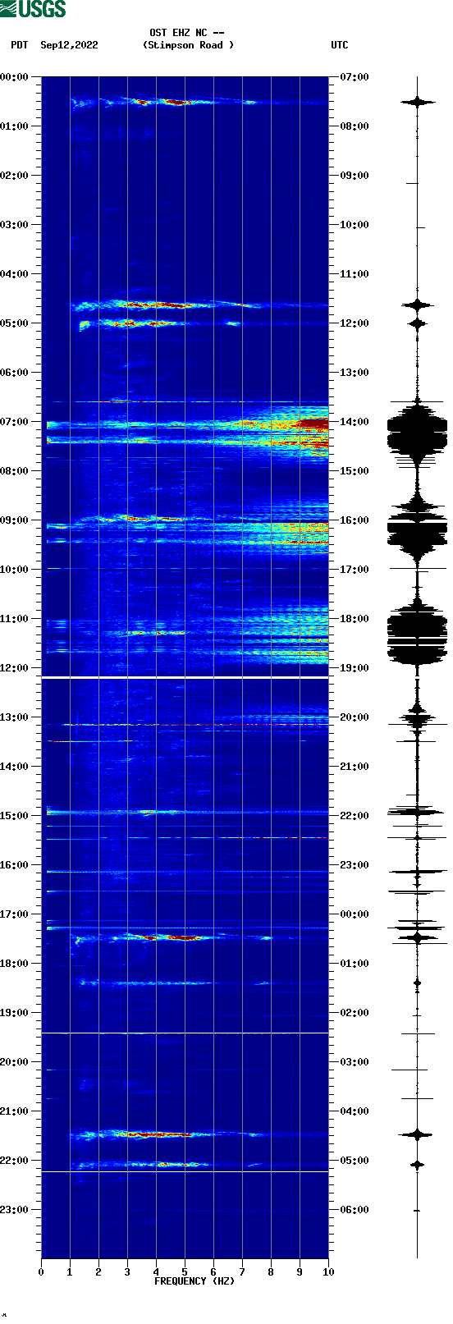
Task: Click frequency axis tick label 0
Action: click(x=41, y=1272)
